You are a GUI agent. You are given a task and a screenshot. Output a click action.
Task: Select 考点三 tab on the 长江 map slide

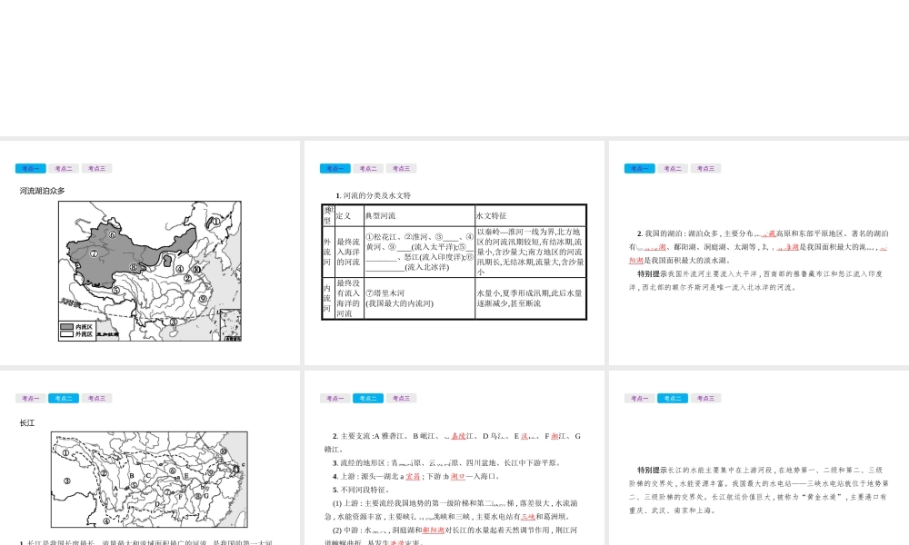97,399
